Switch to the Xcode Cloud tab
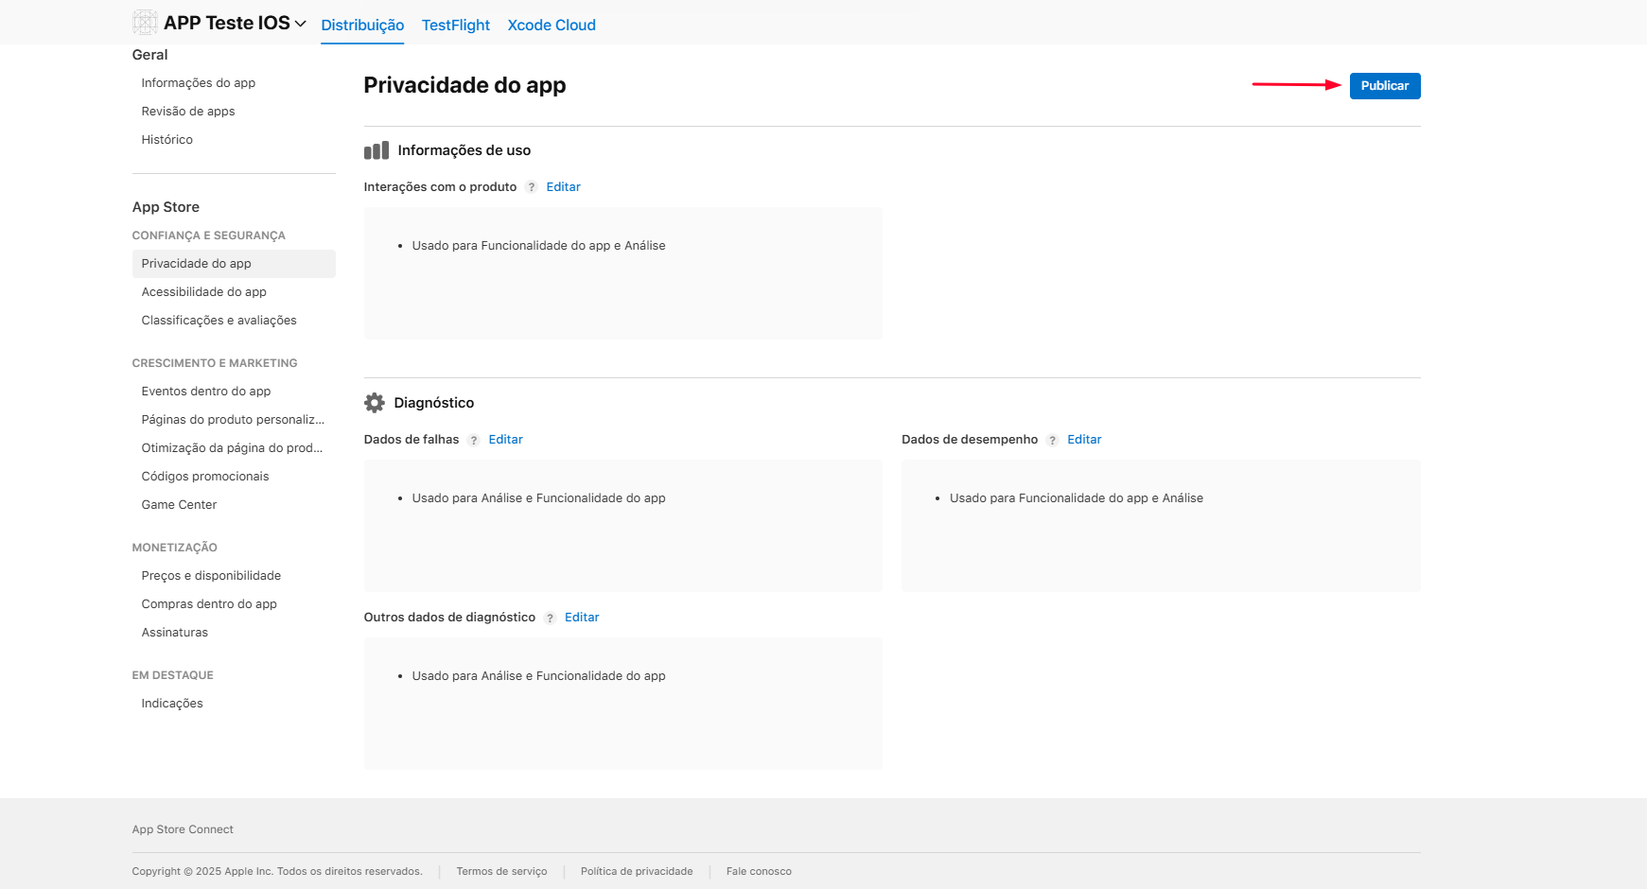This screenshot has width=1647, height=889. 552,25
